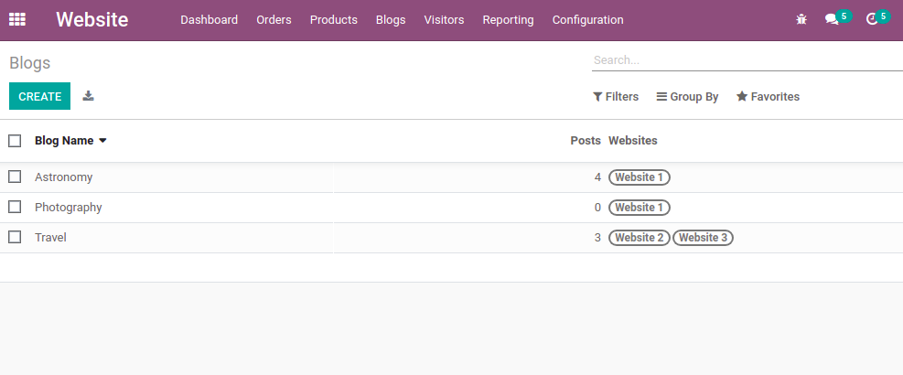Viewport: 903px width, 375px height.
Task: Click into the Search field
Action: pyautogui.click(x=746, y=60)
